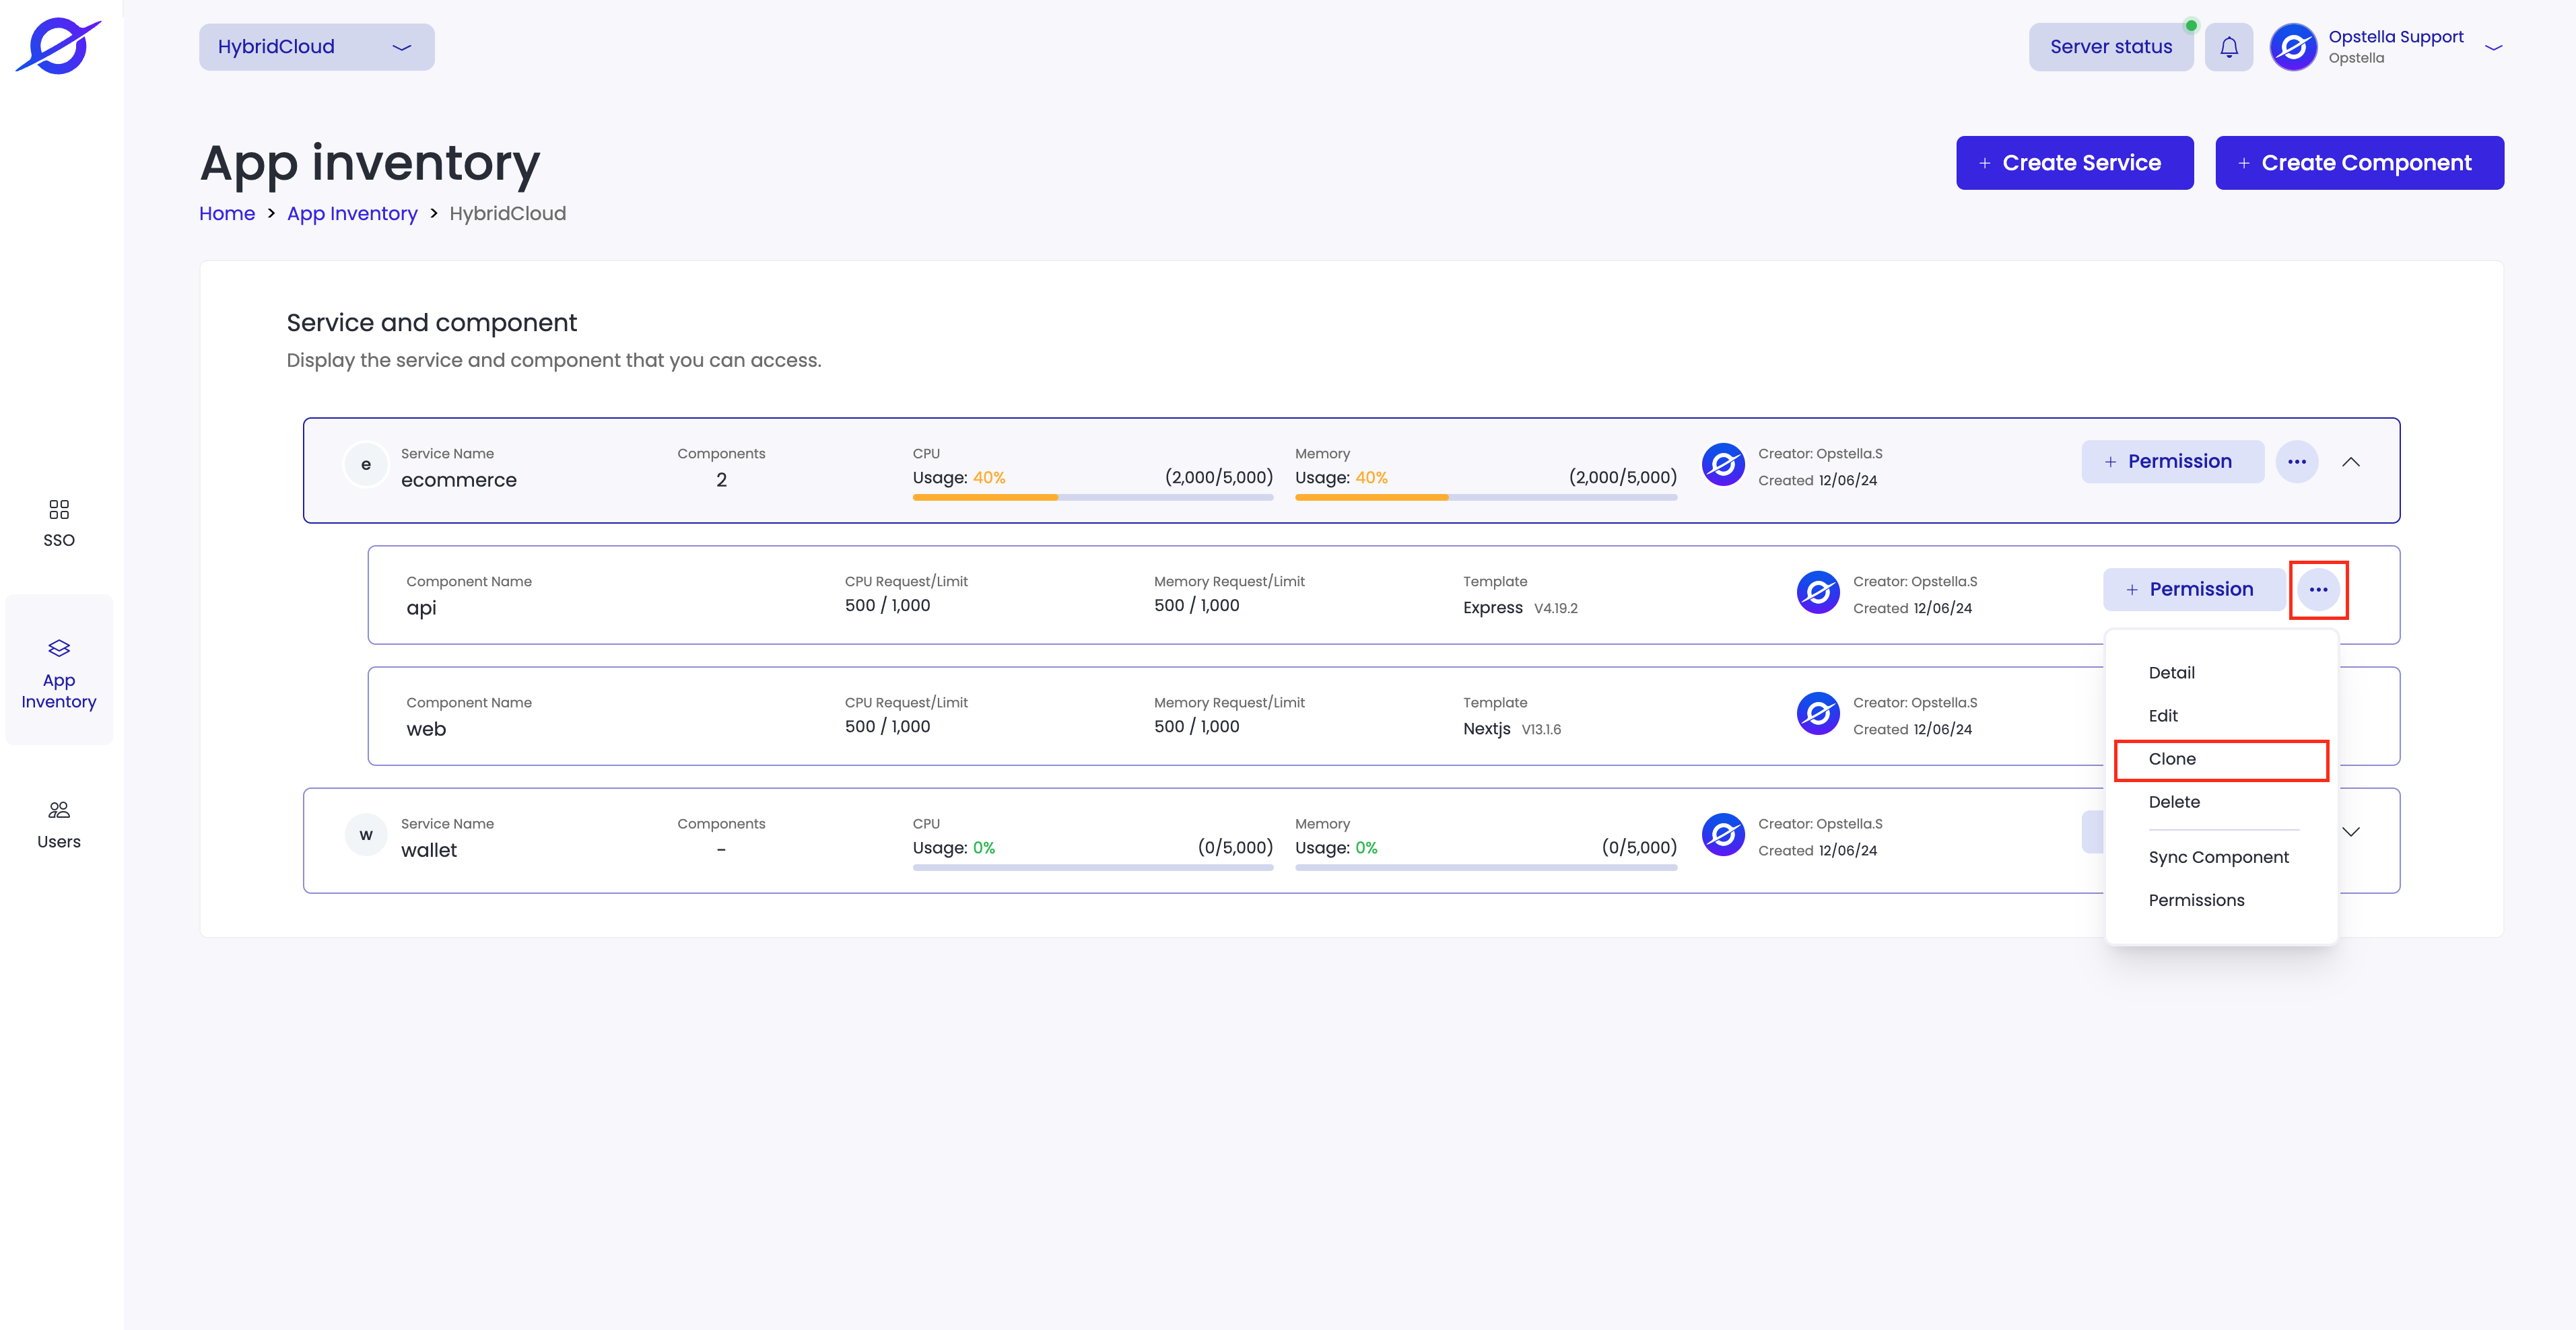Click ecommerce service letter avatar
The image size is (2576, 1330).
366,465
